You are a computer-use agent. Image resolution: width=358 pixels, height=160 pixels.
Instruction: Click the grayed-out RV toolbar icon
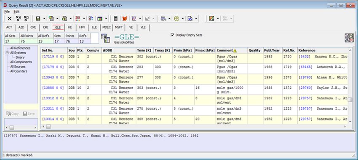(x=225, y=18)
